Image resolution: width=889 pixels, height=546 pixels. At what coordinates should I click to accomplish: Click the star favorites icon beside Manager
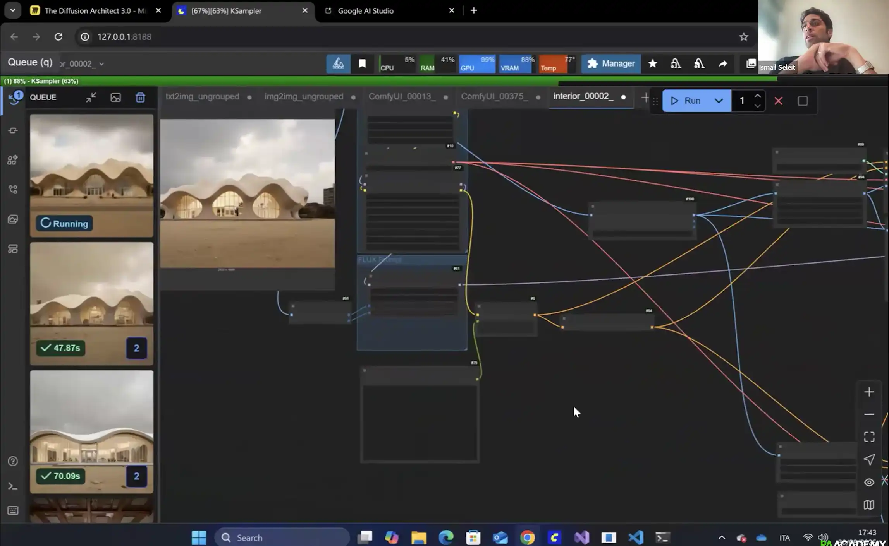(652, 63)
